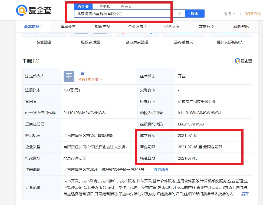263x205 pixels.
Task: Open the 企业关系图谱 chart
Action: [137, 42]
